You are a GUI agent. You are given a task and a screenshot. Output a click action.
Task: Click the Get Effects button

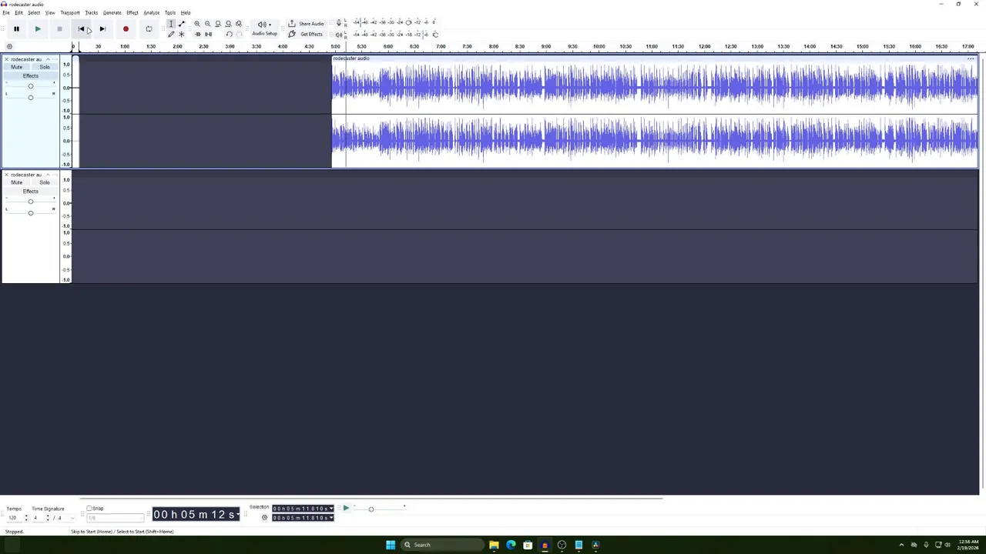[x=306, y=35]
